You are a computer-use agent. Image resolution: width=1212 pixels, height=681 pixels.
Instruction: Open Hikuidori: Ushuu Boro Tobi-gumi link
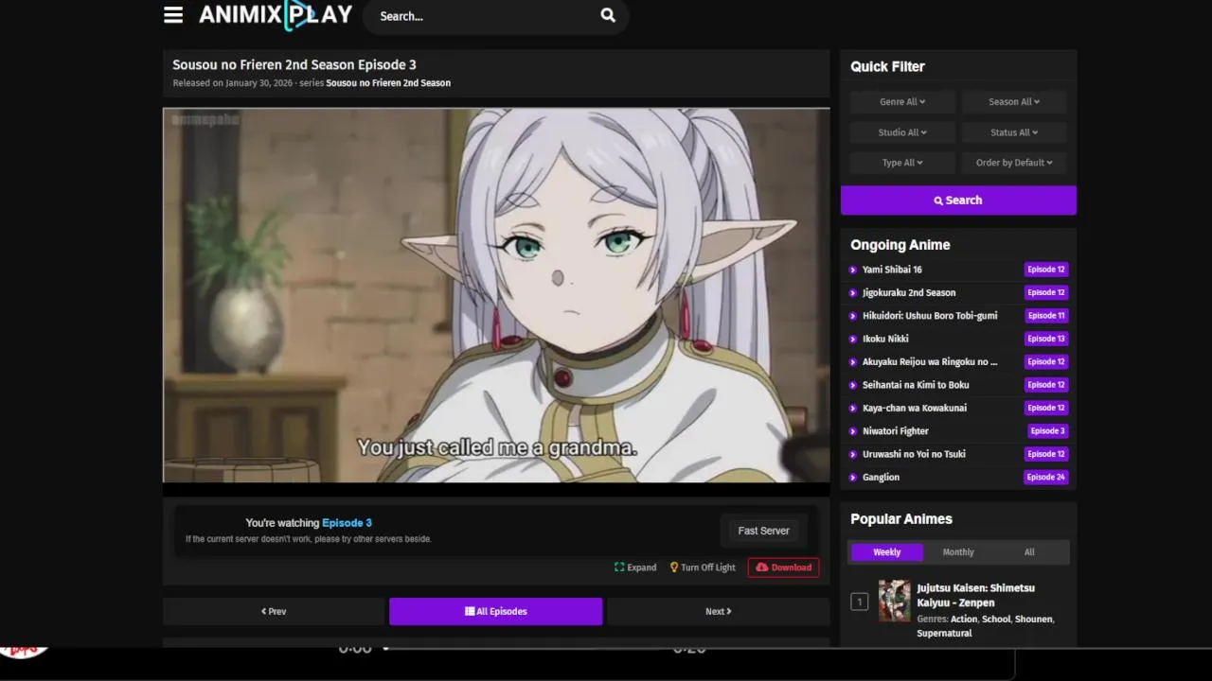930,316
